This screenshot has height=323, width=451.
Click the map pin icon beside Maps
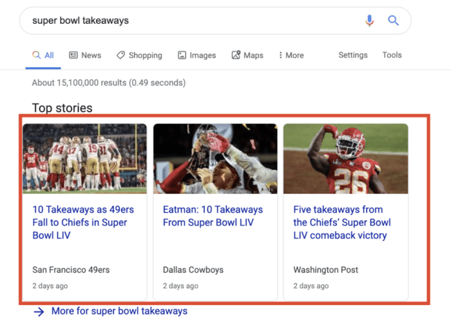(x=236, y=55)
